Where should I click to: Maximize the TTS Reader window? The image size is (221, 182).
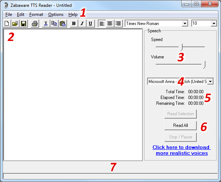click(196, 4)
